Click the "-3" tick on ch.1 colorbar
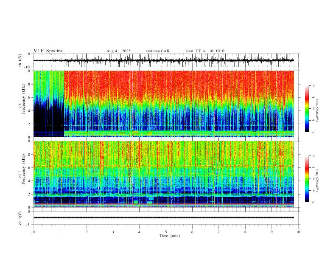Viewport: 336px width, 260px height. click(313, 85)
